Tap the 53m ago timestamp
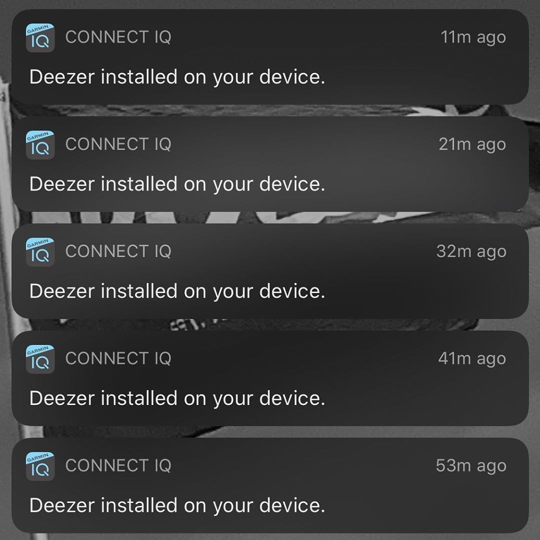 coord(471,466)
